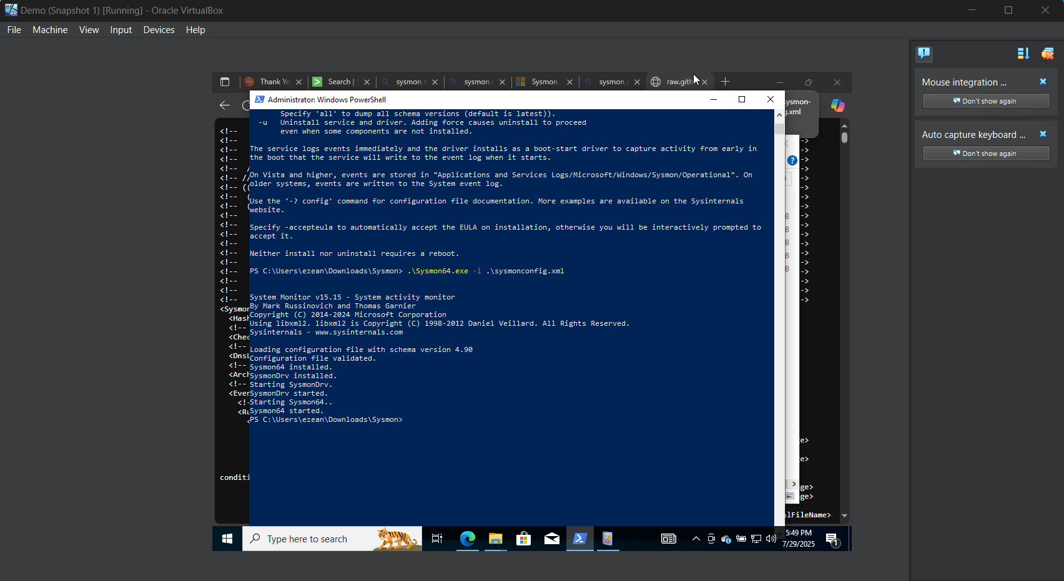1064x581 pixels.
Task: Click the tab search icon in Edge
Action: point(225,82)
